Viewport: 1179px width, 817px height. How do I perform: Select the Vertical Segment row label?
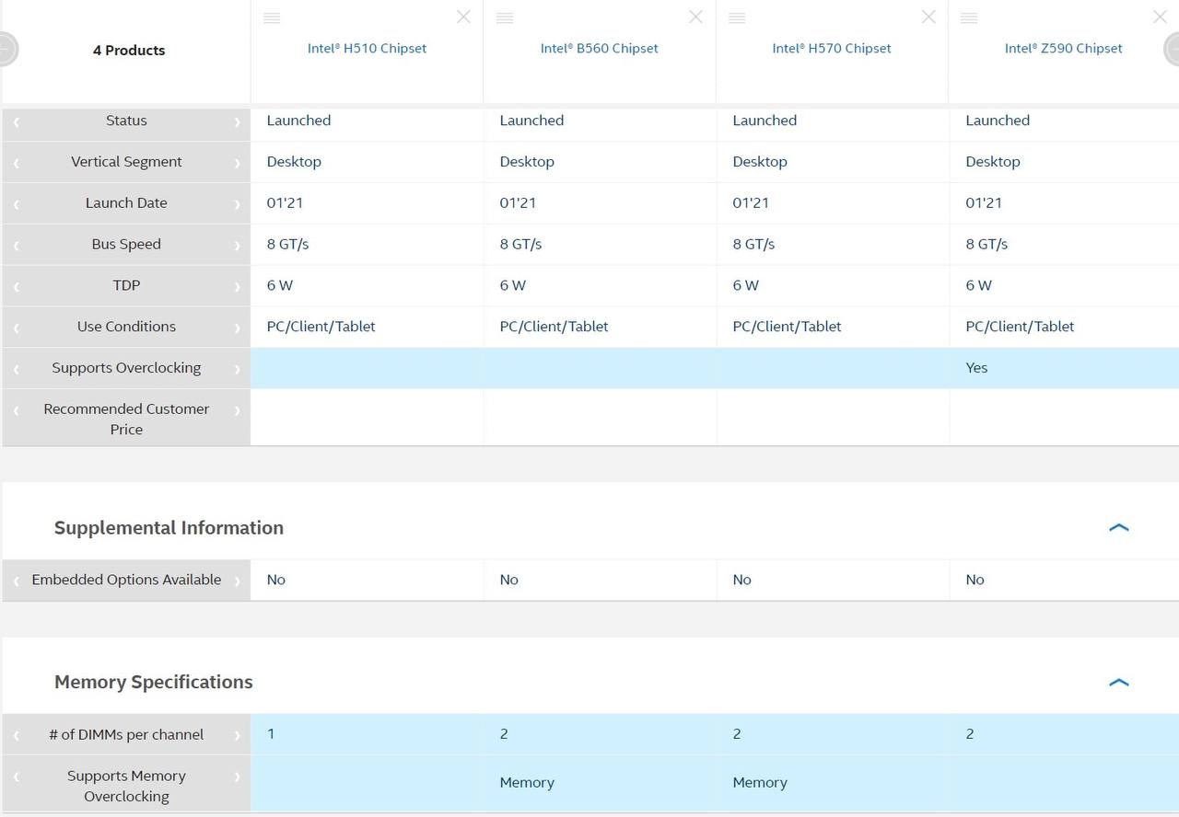click(x=126, y=162)
